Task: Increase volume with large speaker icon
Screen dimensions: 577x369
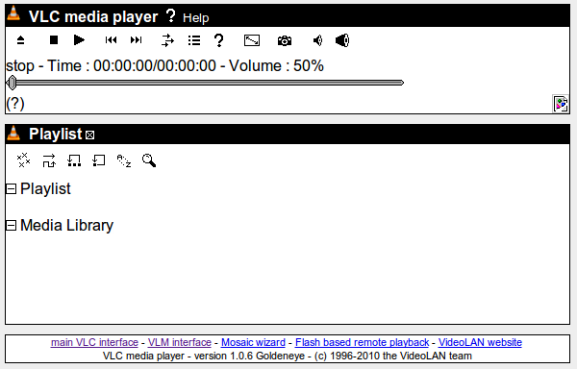Action: pyautogui.click(x=342, y=40)
